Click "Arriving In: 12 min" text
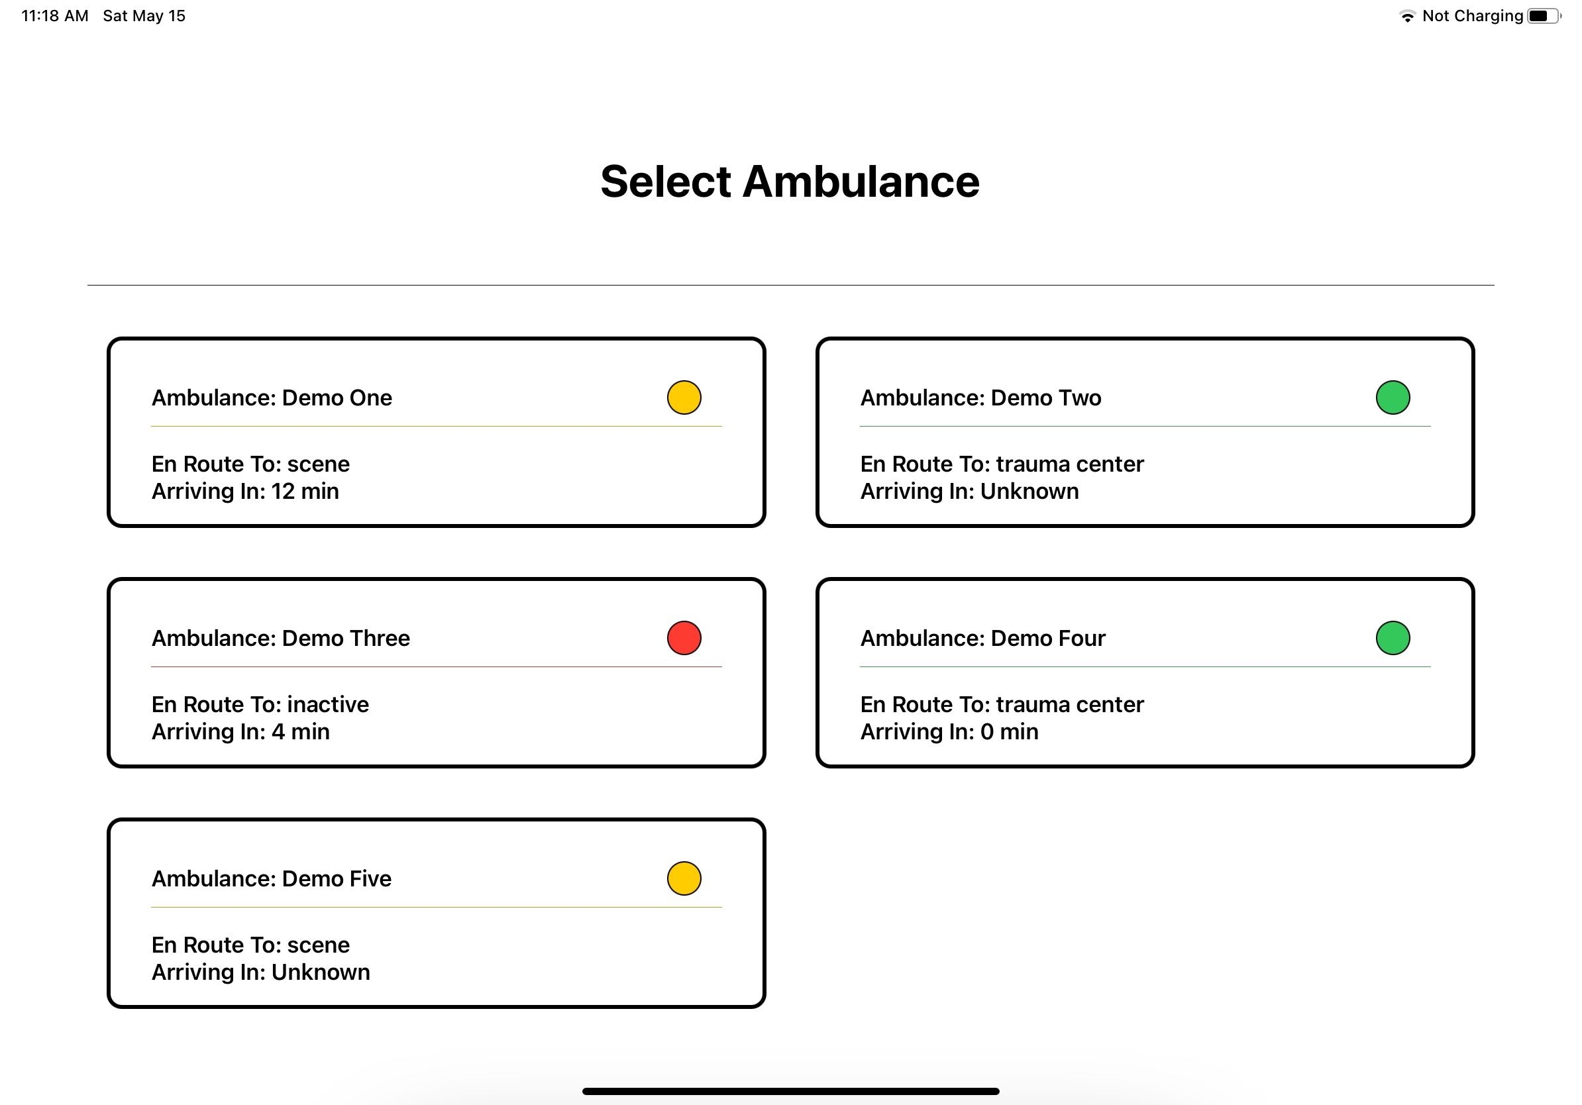 245,491
